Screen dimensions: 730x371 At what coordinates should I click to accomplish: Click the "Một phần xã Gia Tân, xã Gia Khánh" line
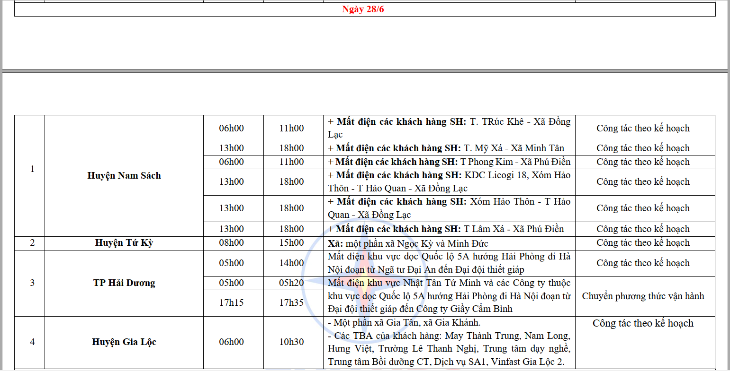click(404, 323)
